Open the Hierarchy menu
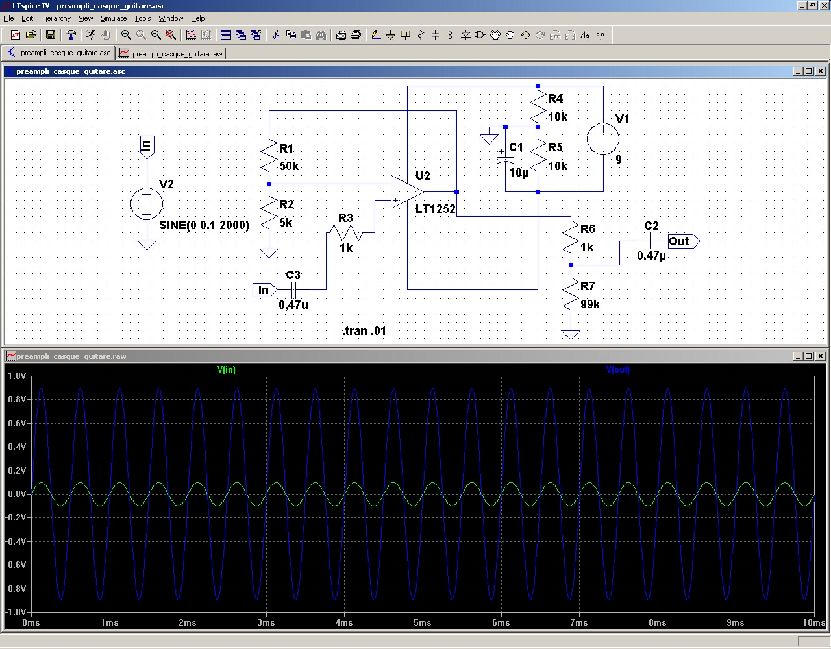 56,18
